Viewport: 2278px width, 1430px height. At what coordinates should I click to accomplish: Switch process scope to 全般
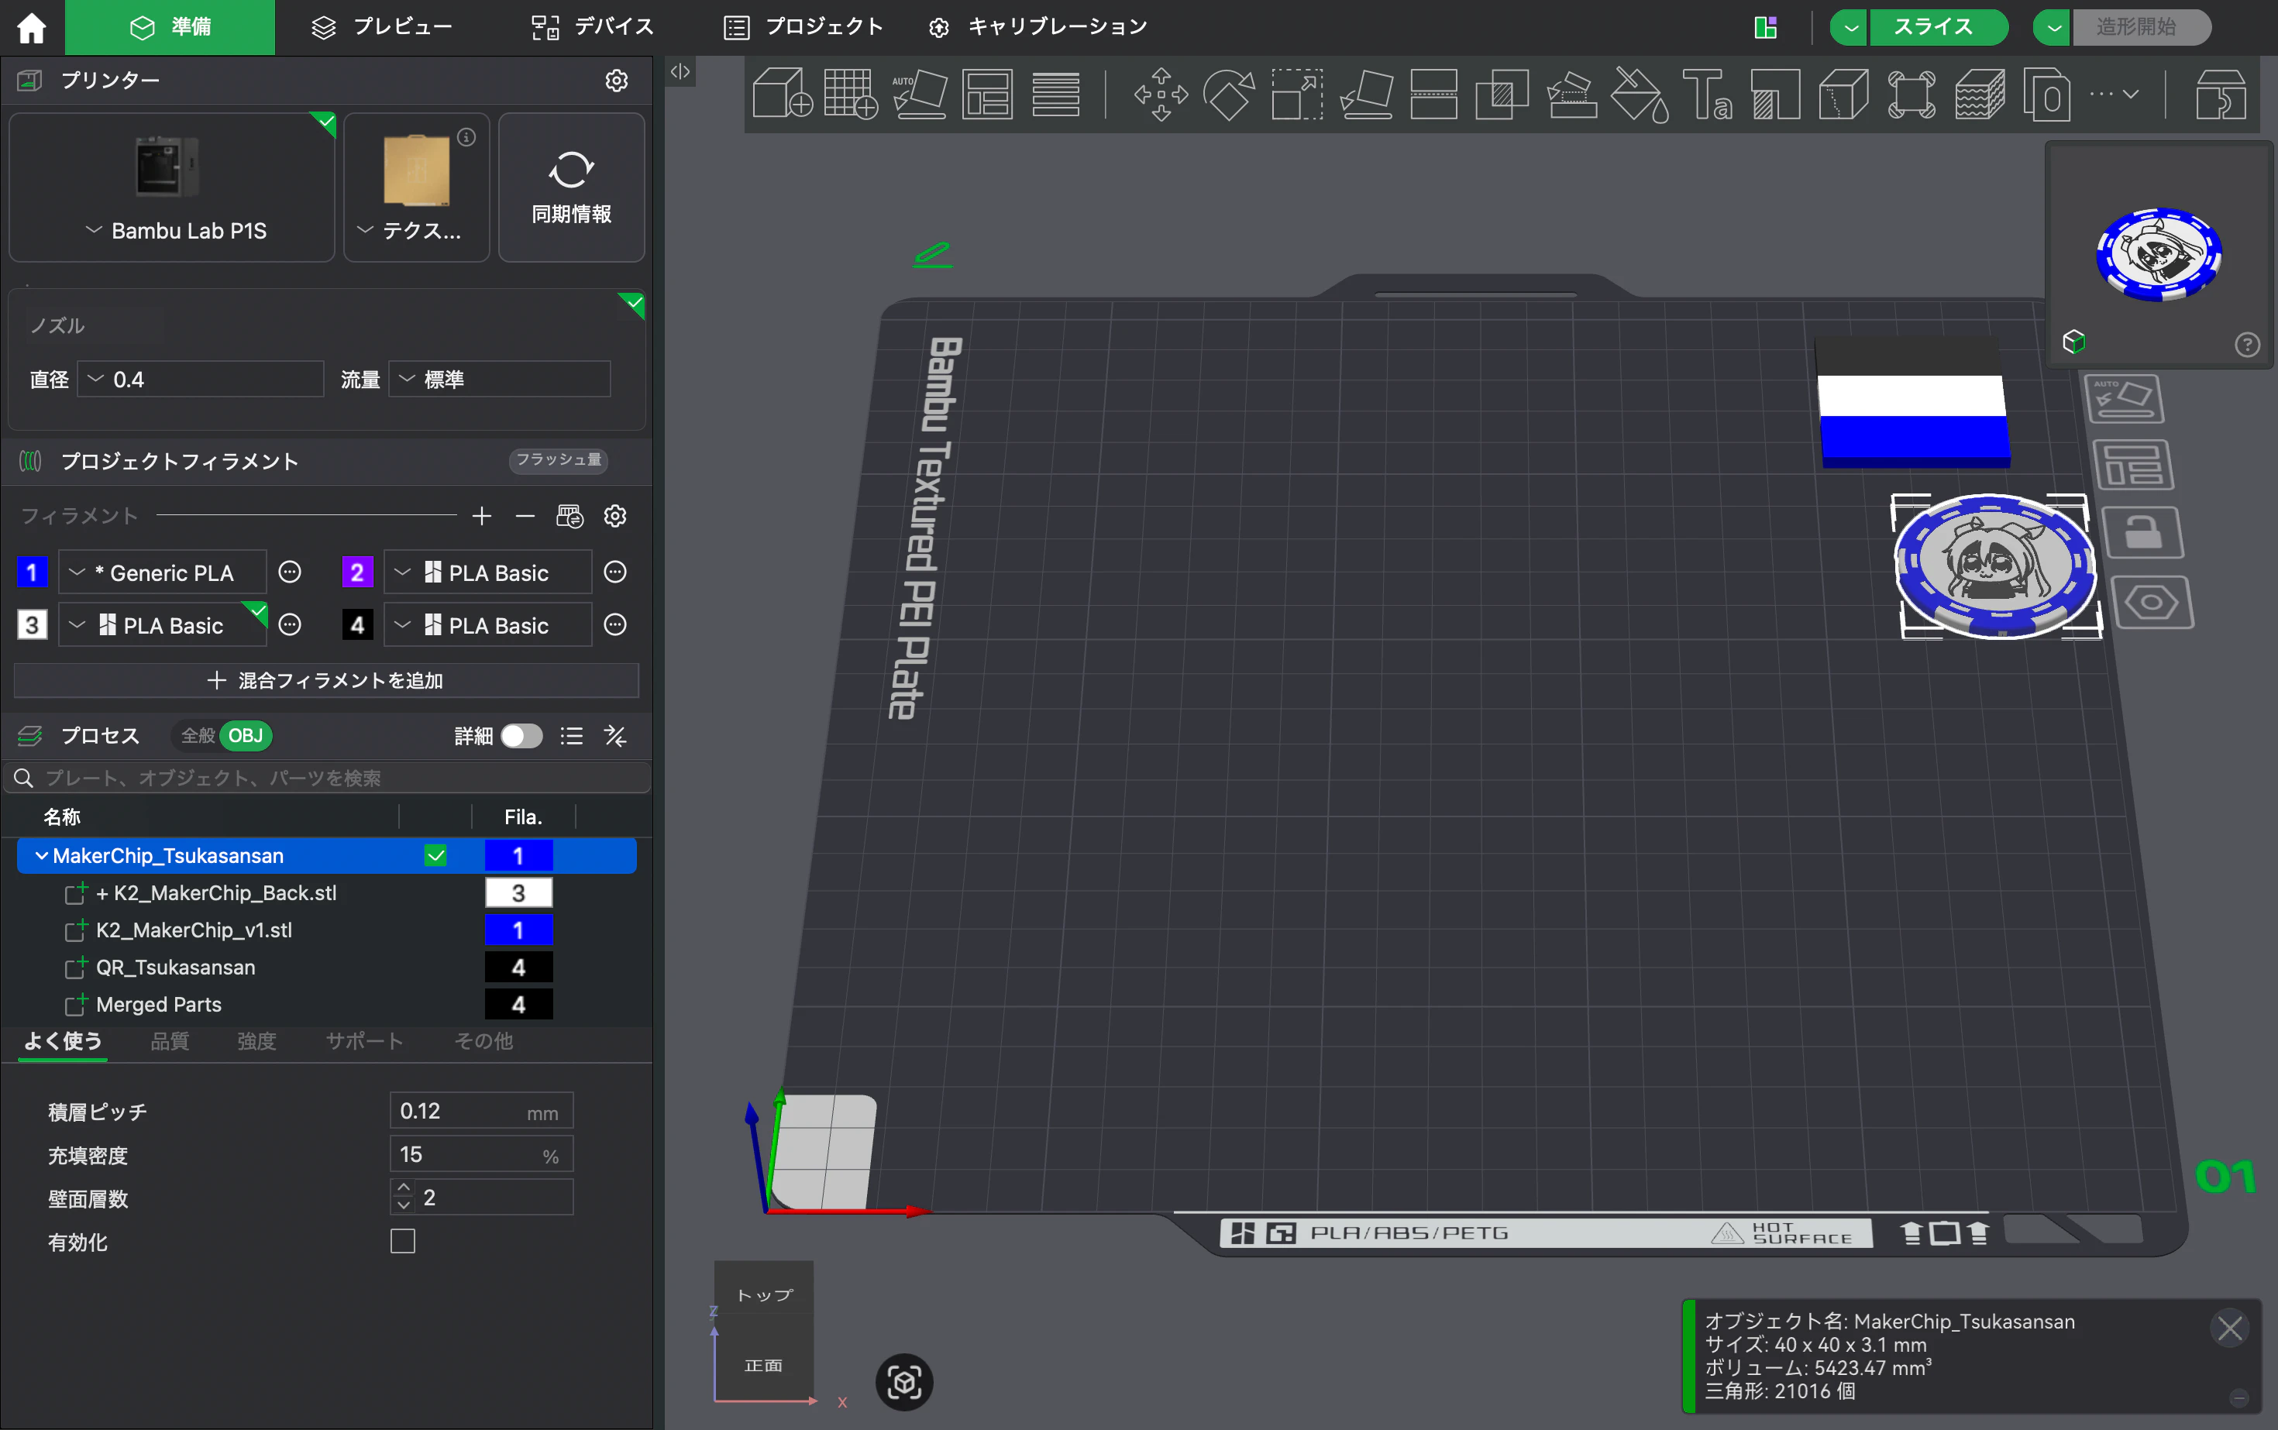pos(198,736)
